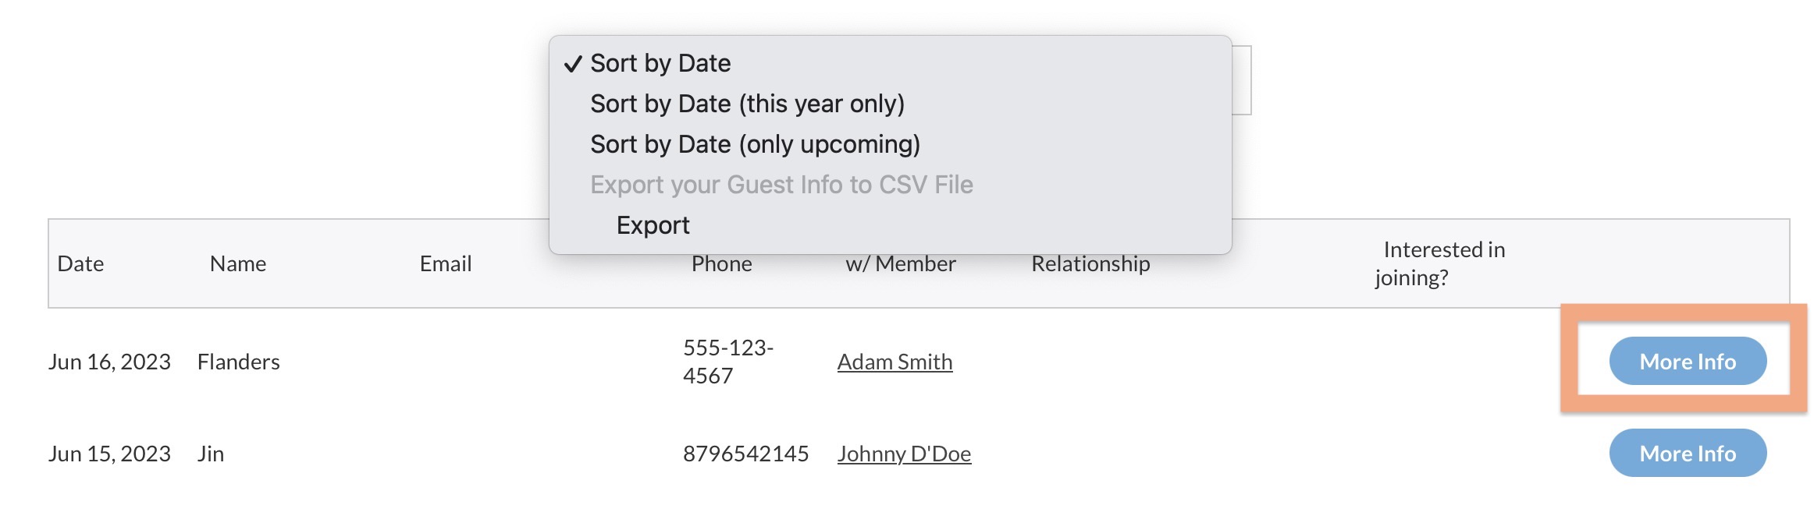Click the Date column header

point(80,264)
